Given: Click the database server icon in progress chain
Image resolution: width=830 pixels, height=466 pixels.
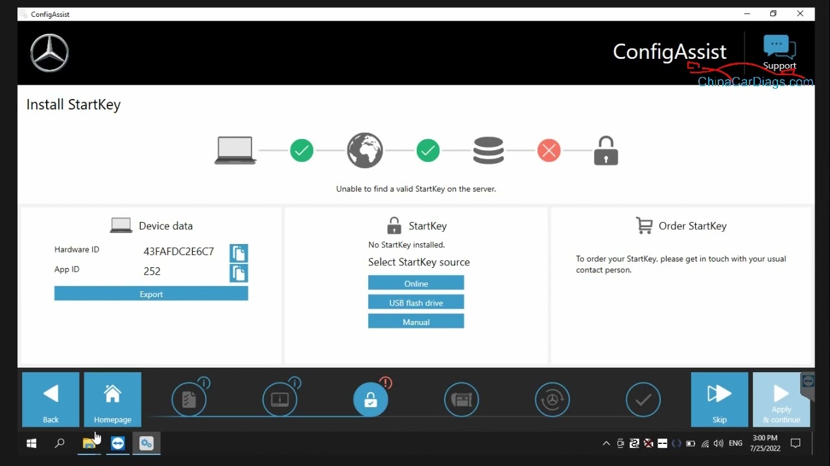Looking at the screenshot, I should 488,150.
